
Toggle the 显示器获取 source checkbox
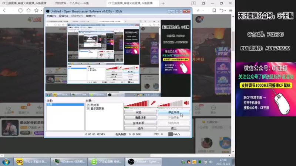coord(88,108)
